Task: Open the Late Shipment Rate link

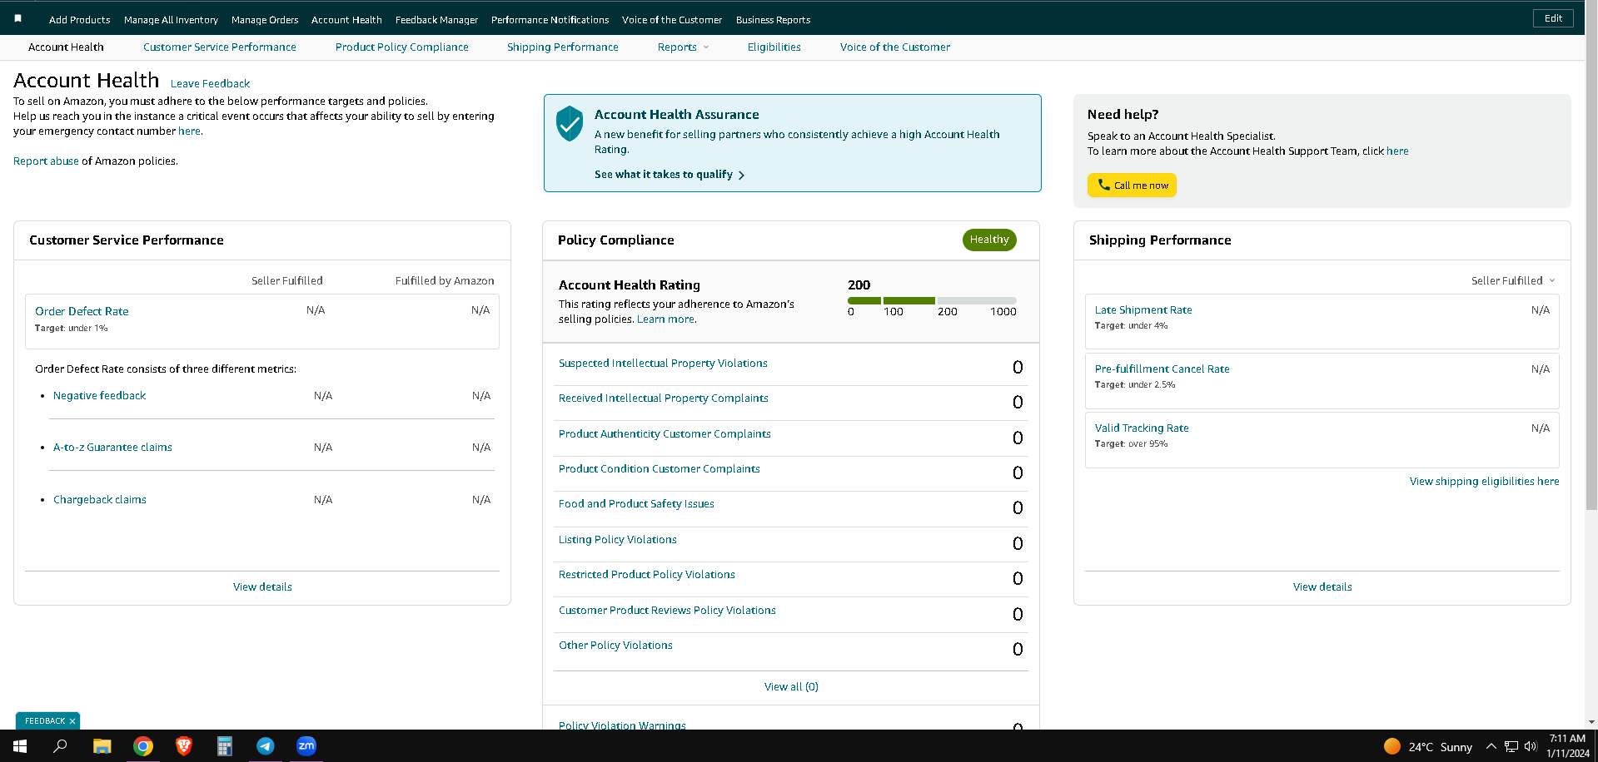Action: 1142,310
